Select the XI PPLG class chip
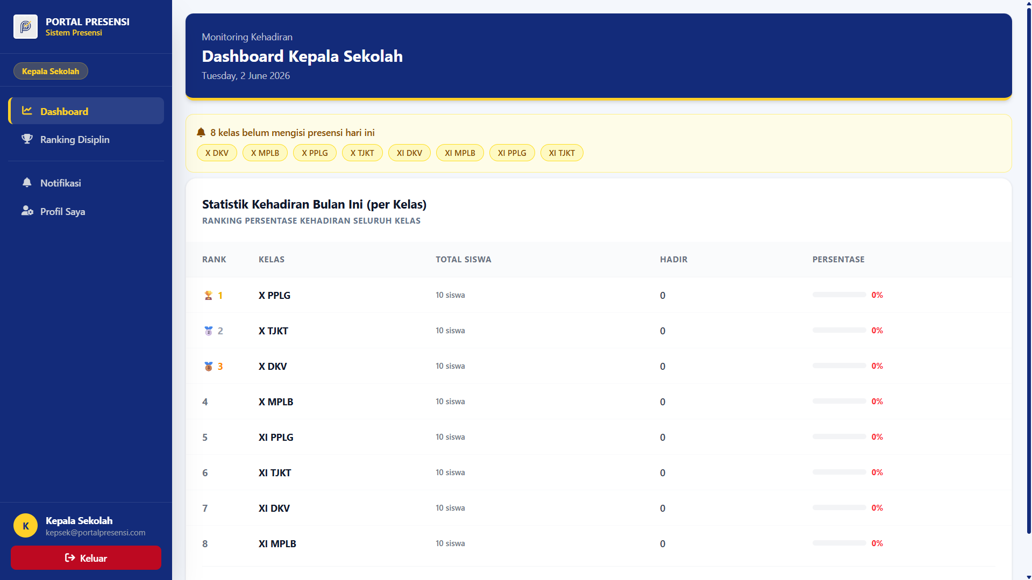Image resolution: width=1032 pixels, height=580 pixels. click(x=512, y=153)
